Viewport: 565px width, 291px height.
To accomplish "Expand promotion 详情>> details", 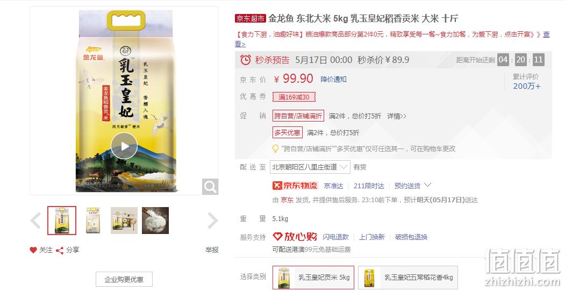I will tap(396, 116).
